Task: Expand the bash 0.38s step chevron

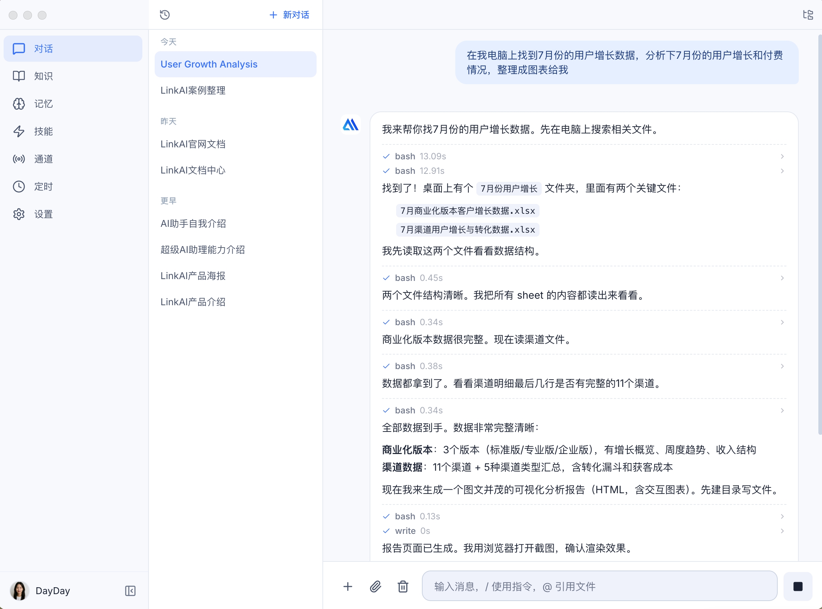Action: tap(782, 366)
